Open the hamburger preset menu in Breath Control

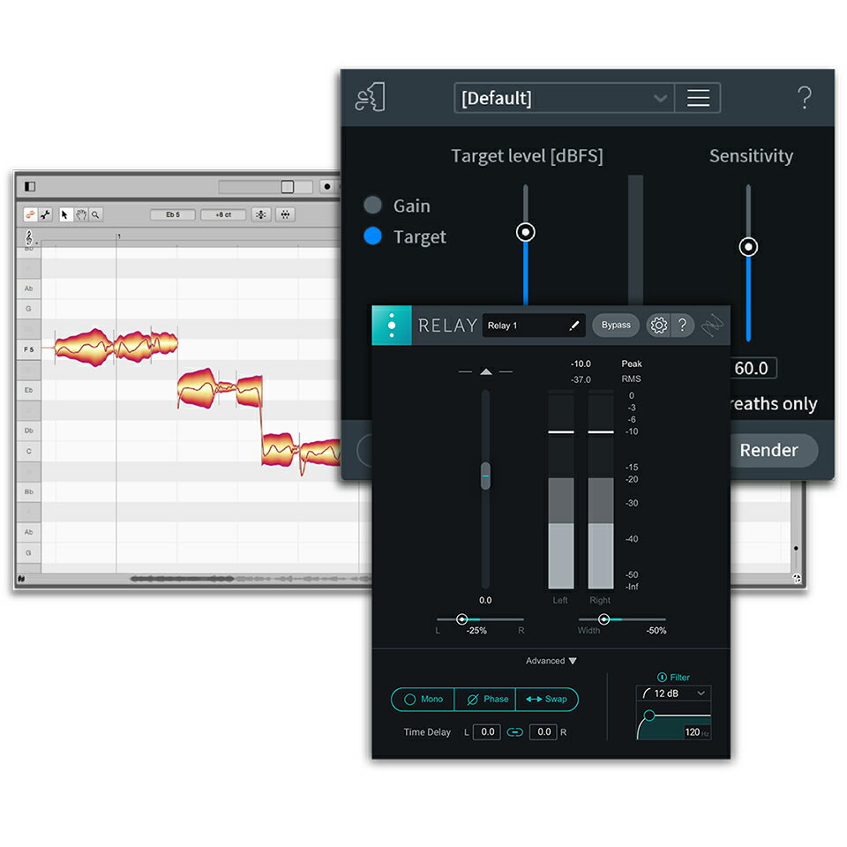coord(698,98)
